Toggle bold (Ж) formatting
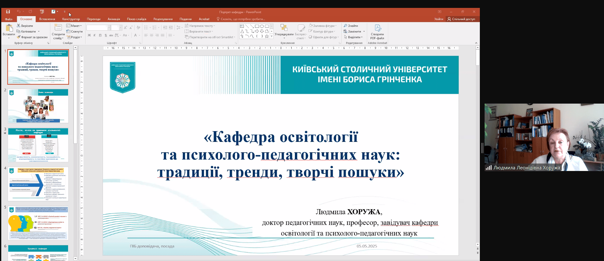Screen dimensions: 604x261 [89, 35]
